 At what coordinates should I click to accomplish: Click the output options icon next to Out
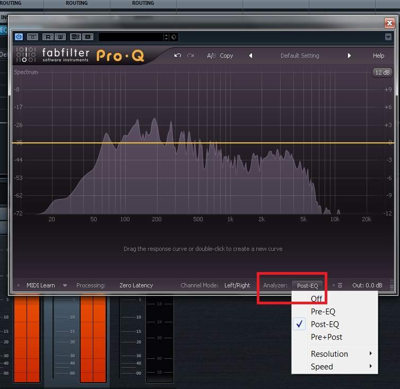pyautogui.click(x=340, y=285)
